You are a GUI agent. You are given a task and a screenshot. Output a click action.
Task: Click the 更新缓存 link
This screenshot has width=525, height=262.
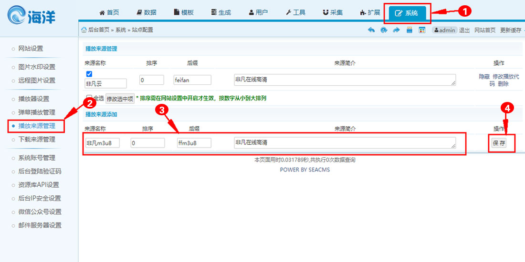[x=511, y=30]
